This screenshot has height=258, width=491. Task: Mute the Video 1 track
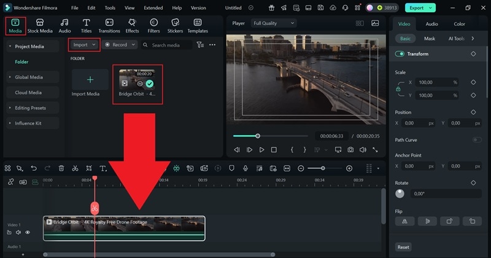[18, 232]
